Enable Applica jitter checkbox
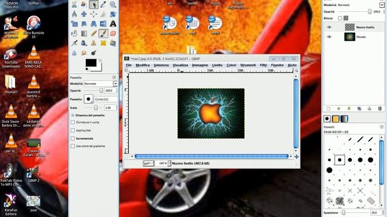Viewport: 387px width, 217px height. (x=73, y=130)
